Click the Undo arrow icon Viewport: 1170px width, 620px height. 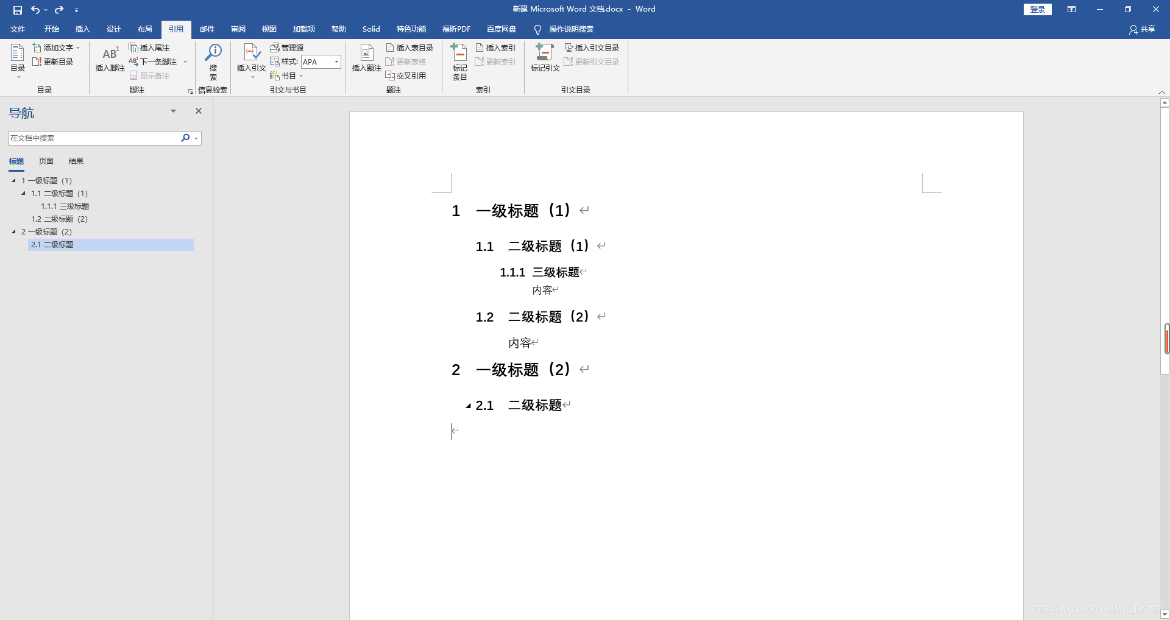point(35,10)
